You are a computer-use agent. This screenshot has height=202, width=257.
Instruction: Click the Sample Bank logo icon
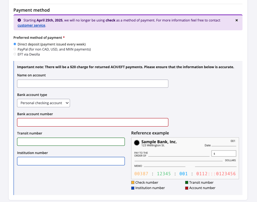point(137,143)
